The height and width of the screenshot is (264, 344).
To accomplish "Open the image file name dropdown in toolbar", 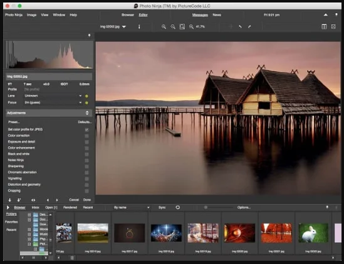I will [x=124, y=27].
